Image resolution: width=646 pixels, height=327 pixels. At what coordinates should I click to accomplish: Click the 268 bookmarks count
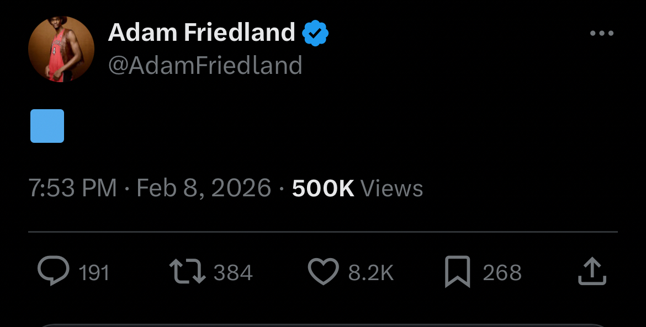tap(502, 273)
